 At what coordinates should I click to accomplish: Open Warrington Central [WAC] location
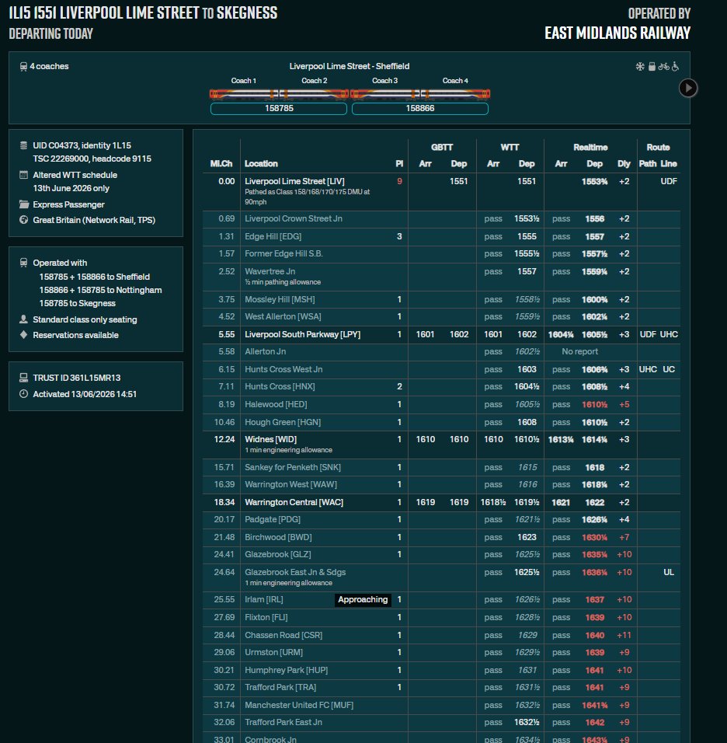[x=294, y=502]
